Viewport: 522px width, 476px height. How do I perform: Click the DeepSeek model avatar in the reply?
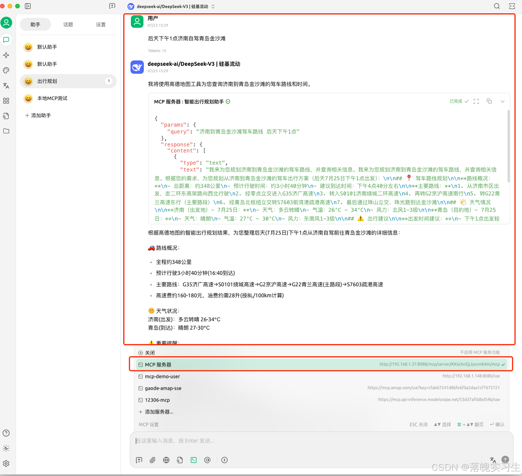137,67
